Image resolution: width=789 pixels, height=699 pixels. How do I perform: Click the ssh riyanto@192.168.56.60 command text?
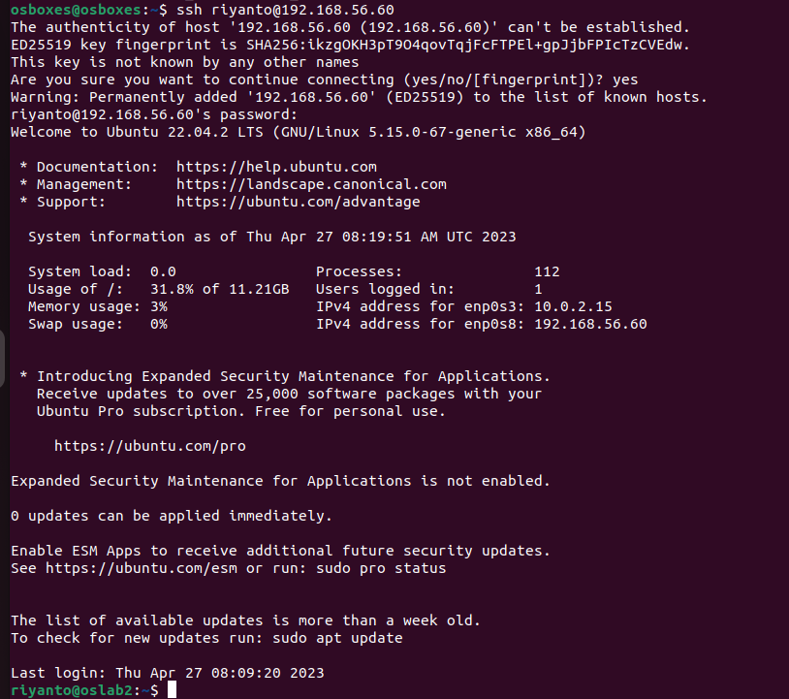tap(285, 10)
